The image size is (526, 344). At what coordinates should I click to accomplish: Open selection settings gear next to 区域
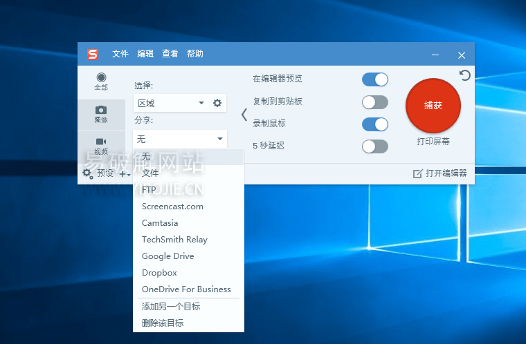(217, 103)
